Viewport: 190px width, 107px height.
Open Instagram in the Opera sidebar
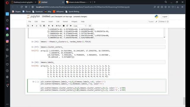click(7, 41)
